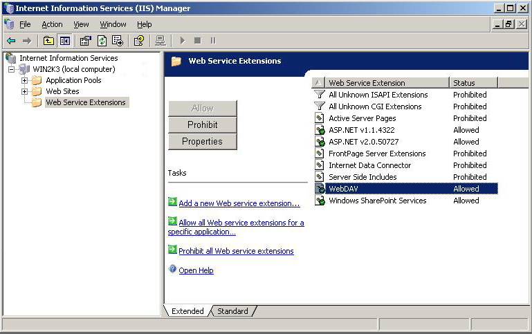
Task: Click the Internet Information Services tree icon
Action: [11, 58]
